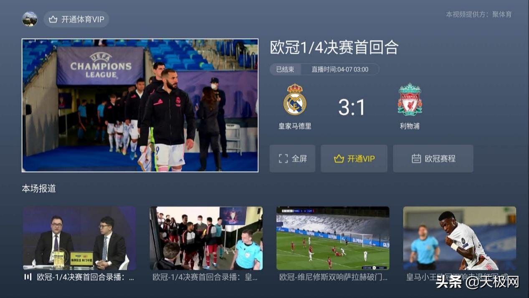Open the user profile avatar
The width and height of the screenshot is (529, 298).
tap(30, 19)
